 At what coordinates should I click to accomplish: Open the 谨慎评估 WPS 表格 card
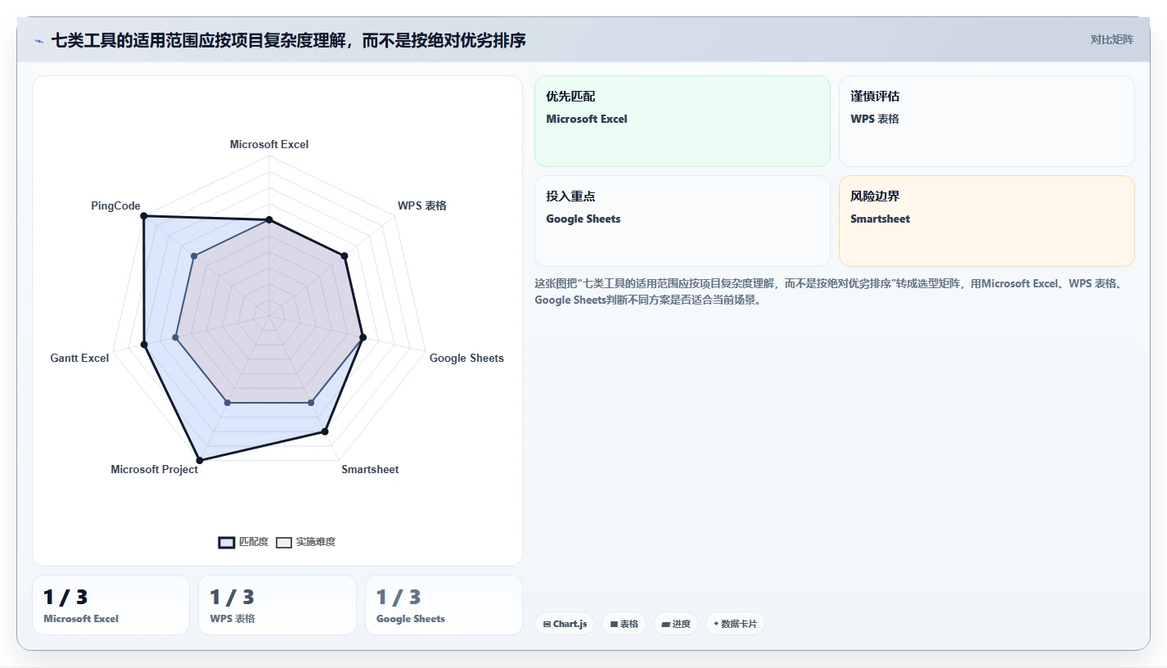pos(987,121)
